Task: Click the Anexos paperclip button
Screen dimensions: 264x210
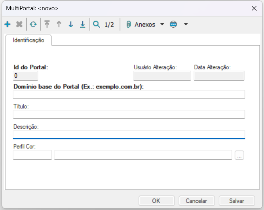Action: tap(141, 25)
